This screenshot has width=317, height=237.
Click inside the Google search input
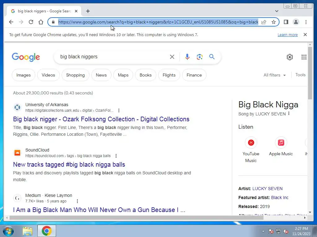[113, 57]
